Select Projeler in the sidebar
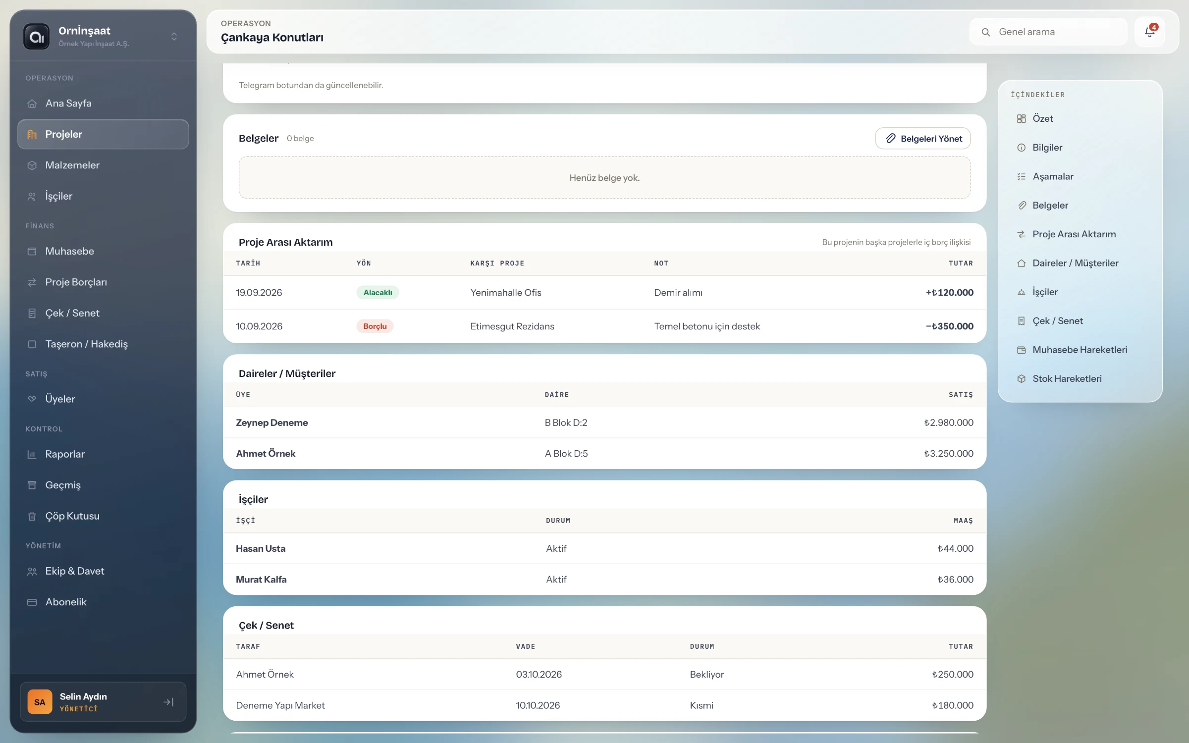This screenshot has width=1189, height=743. (103, 134)
